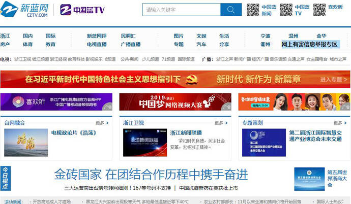Click the 台网融合 section heading
Screen dimensions: 351x204
pyautogui.click(x=15, y=123)
